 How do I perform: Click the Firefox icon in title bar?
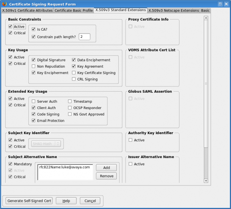pyautogui.click(x=4, y=4)
